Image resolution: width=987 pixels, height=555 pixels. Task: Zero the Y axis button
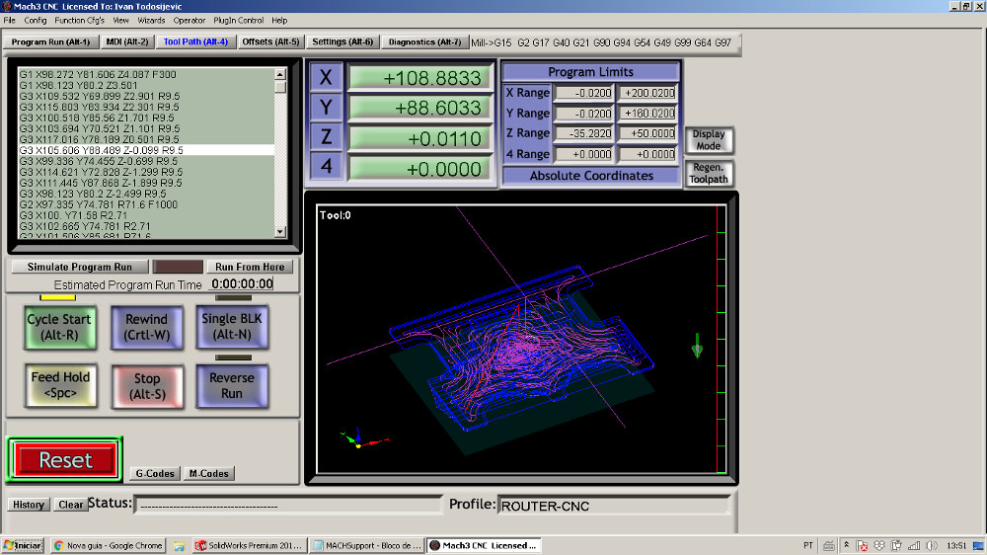click(x=326, y=107)
